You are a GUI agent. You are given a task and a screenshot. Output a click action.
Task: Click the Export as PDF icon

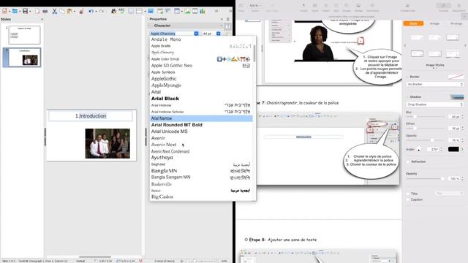coord(37,11)
